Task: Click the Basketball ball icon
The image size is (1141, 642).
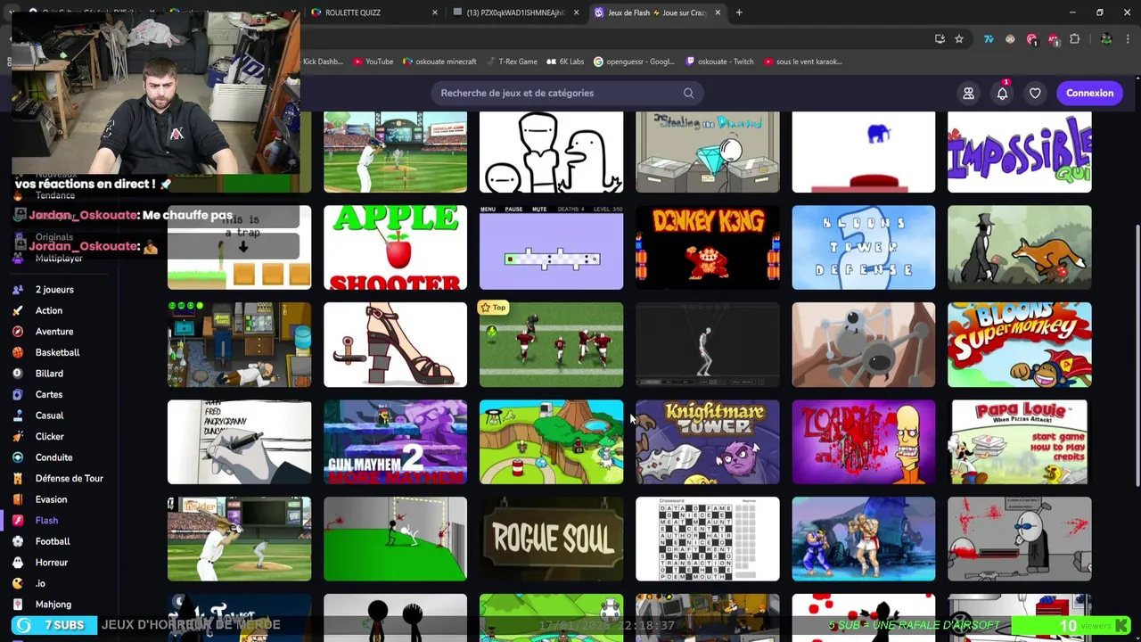Action: click(x=17, y=352)
